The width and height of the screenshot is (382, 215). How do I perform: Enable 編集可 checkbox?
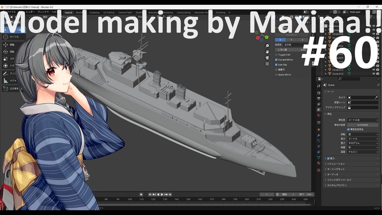276,70
